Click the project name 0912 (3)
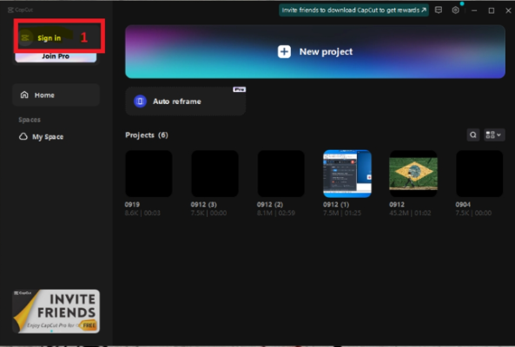This screenshot has height=347, width=515. pyautogui.click(x=203, y=205)
